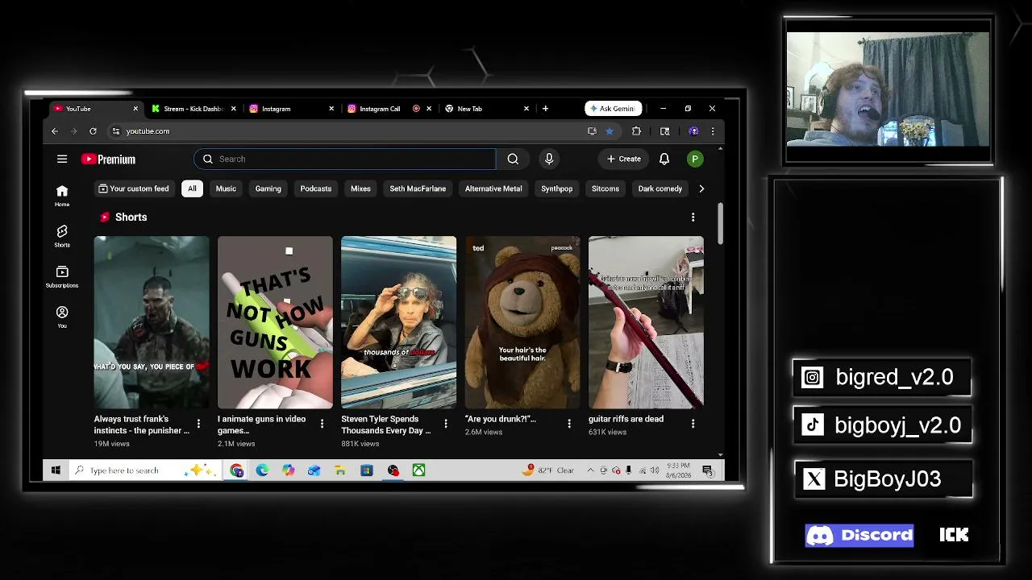Select the Synthpop filter chip
Image resolution: width=1032 pixels, height=580 pixels.
tap(556, 188)
